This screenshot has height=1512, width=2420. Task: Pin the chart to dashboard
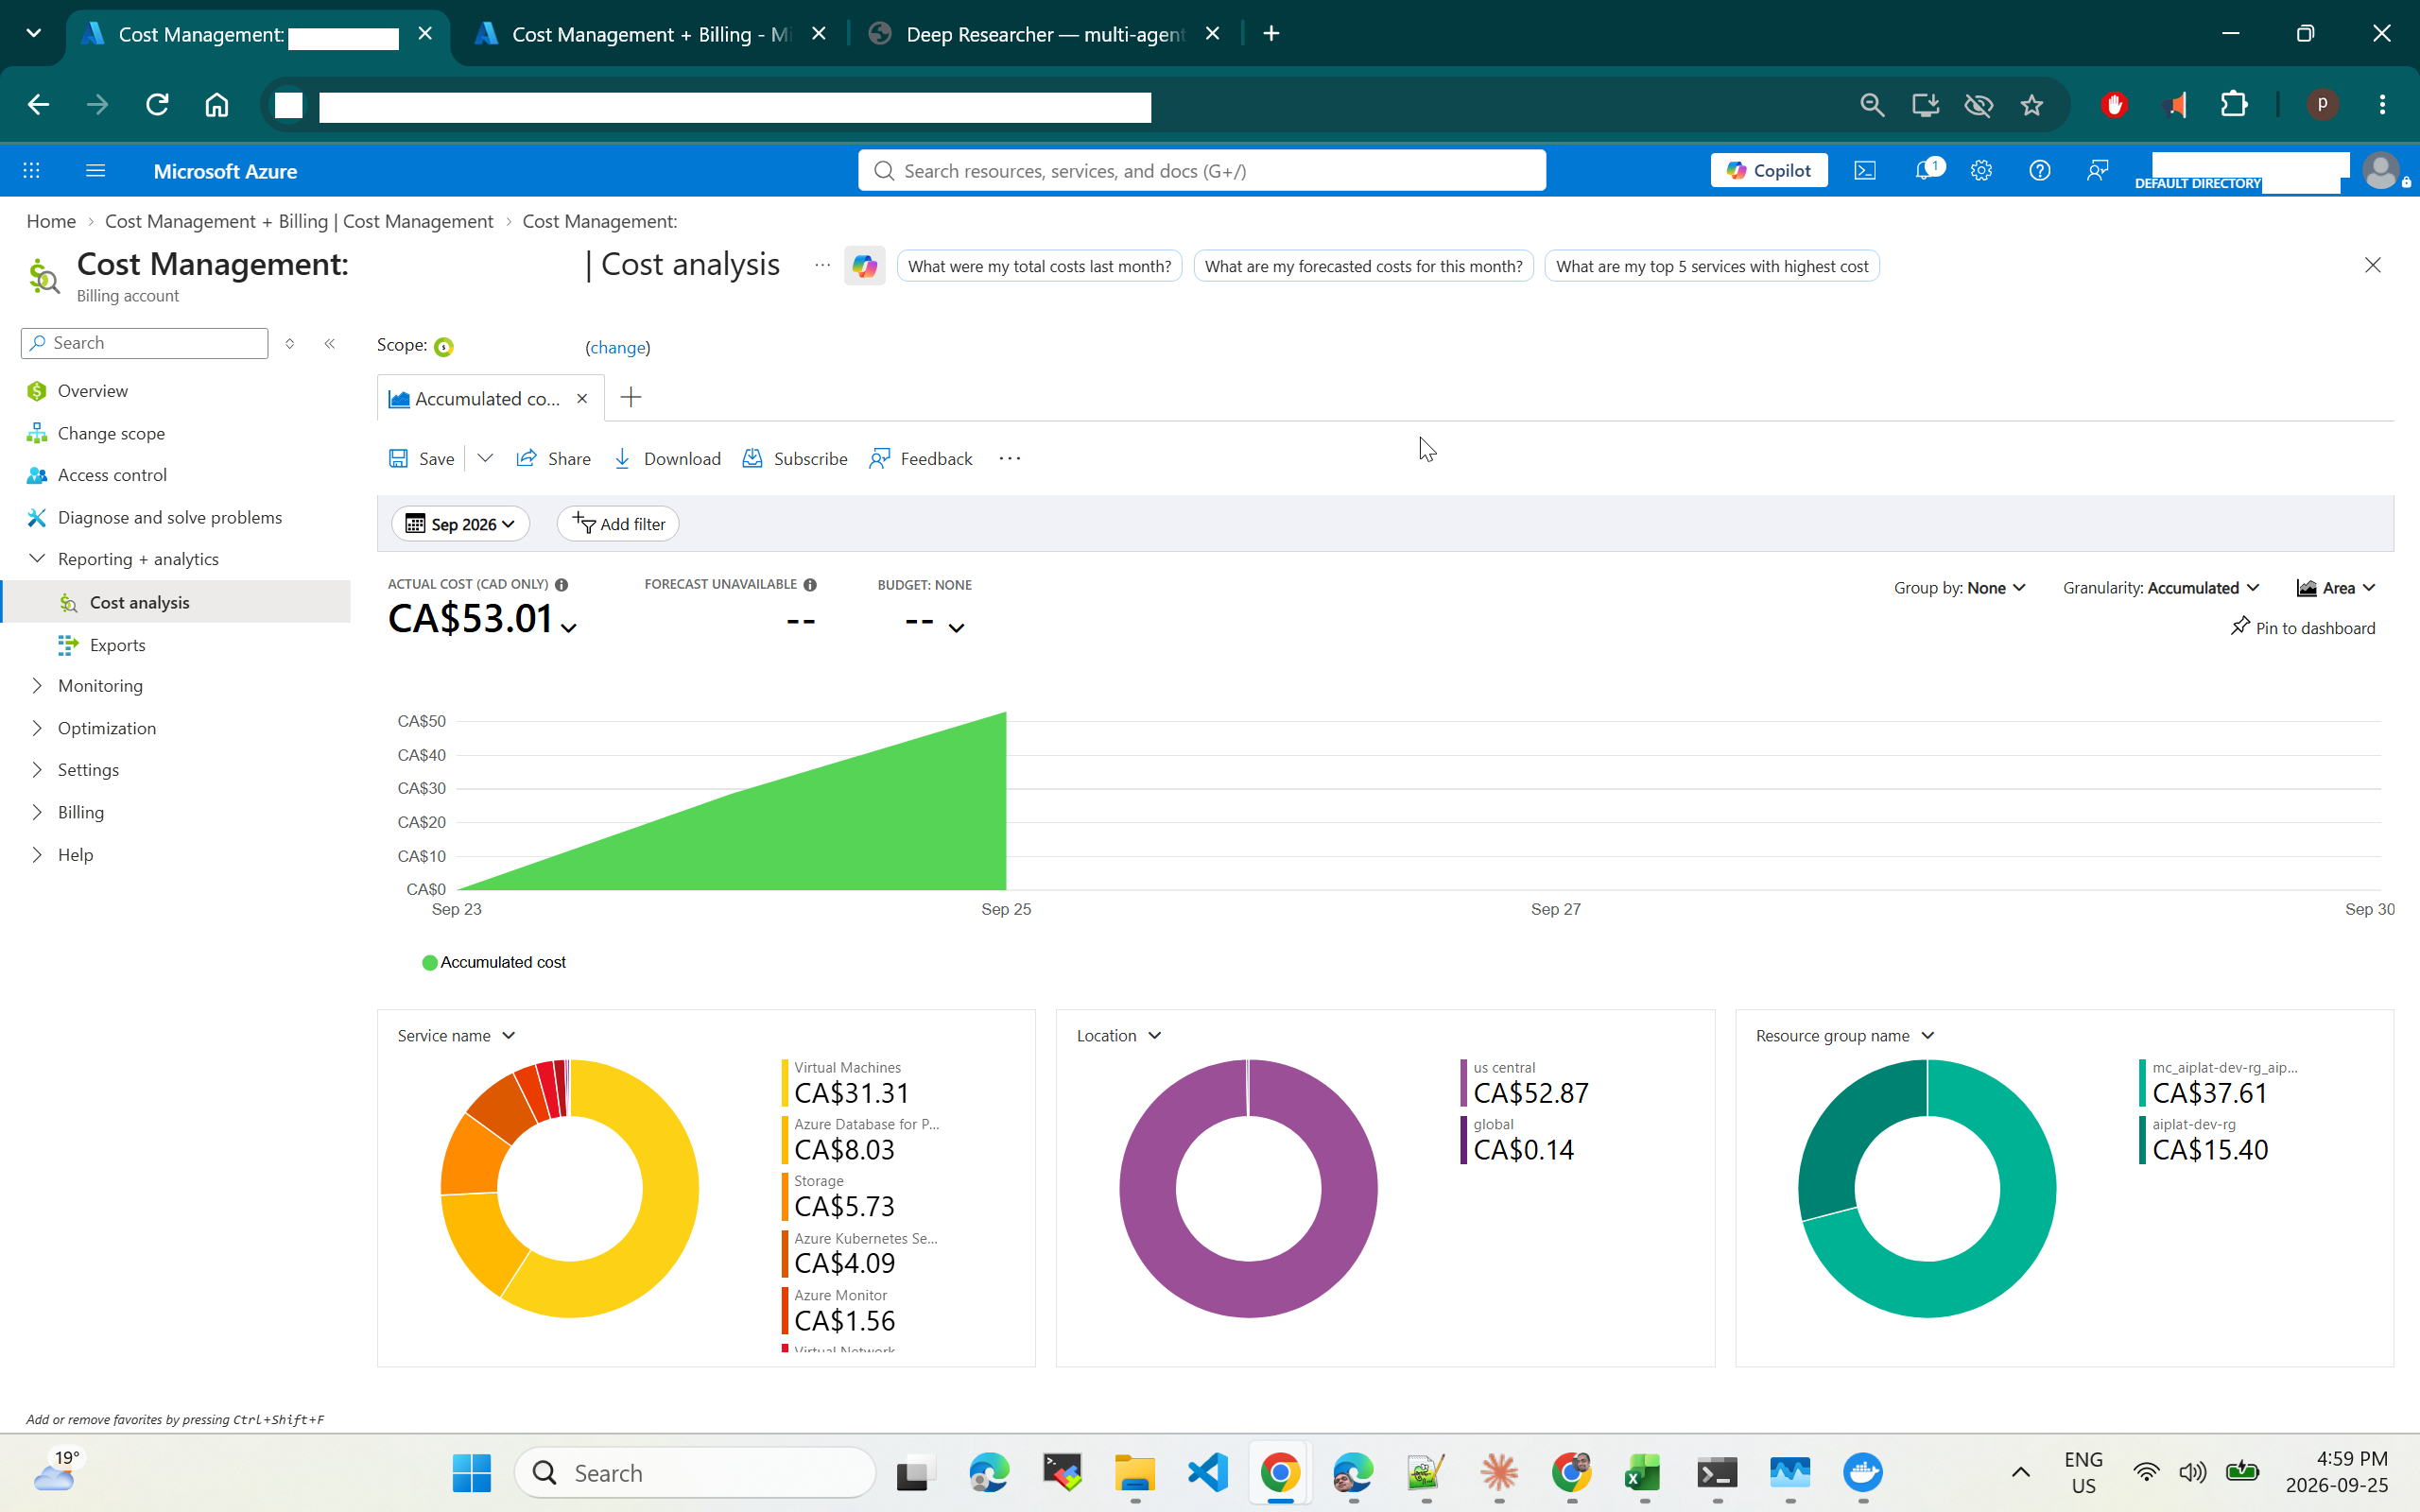click(2303, 627)
